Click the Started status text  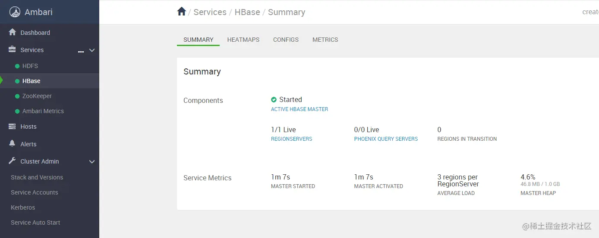(290, 99)
